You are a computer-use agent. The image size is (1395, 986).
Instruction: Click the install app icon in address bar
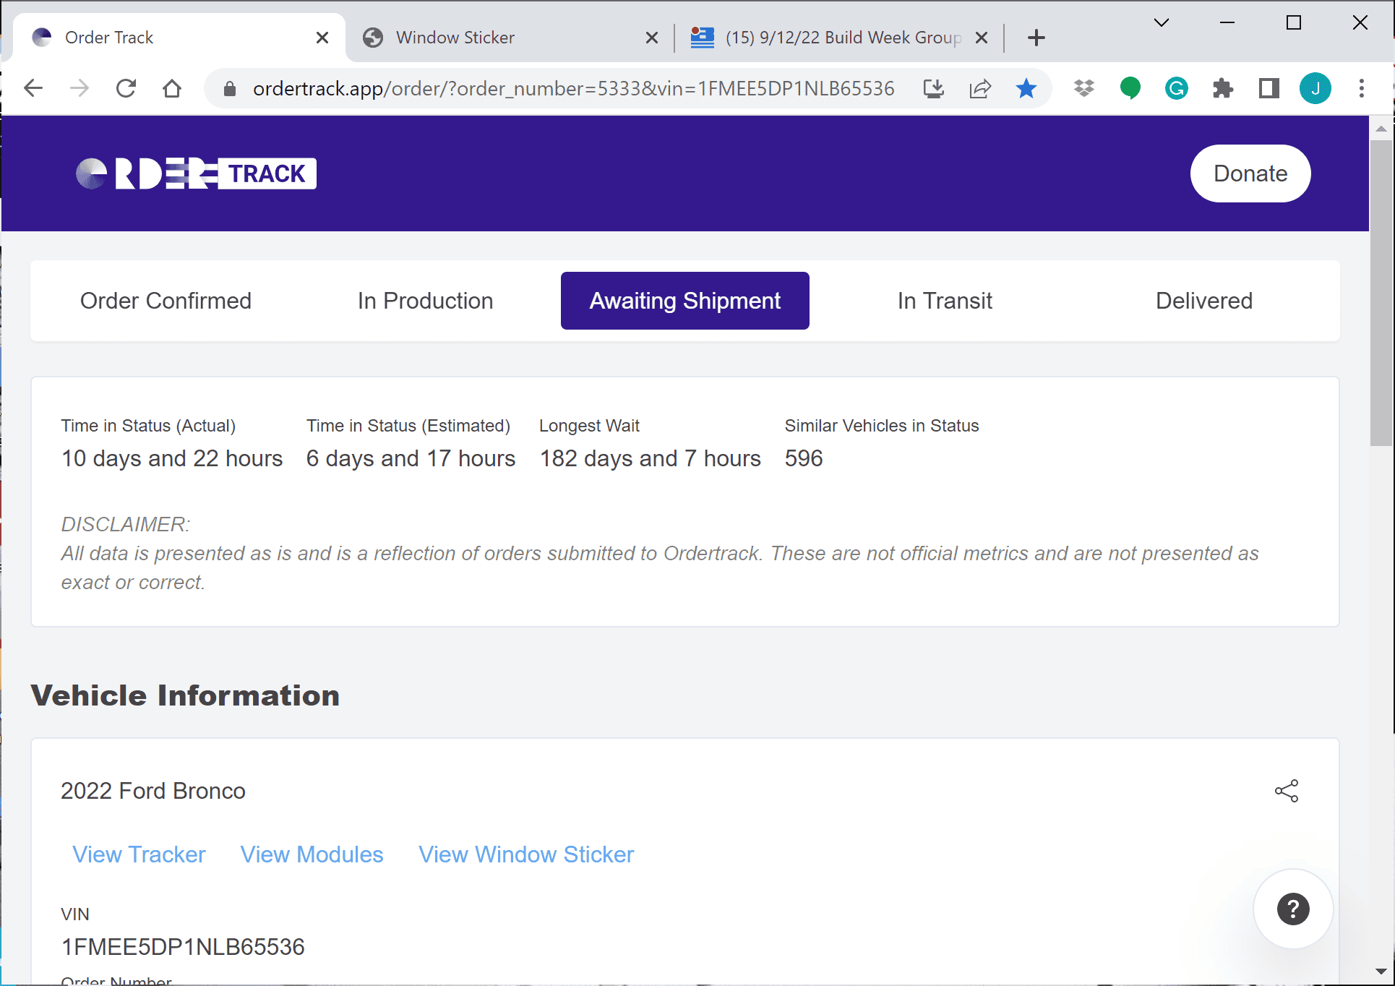tap(933, 88)
